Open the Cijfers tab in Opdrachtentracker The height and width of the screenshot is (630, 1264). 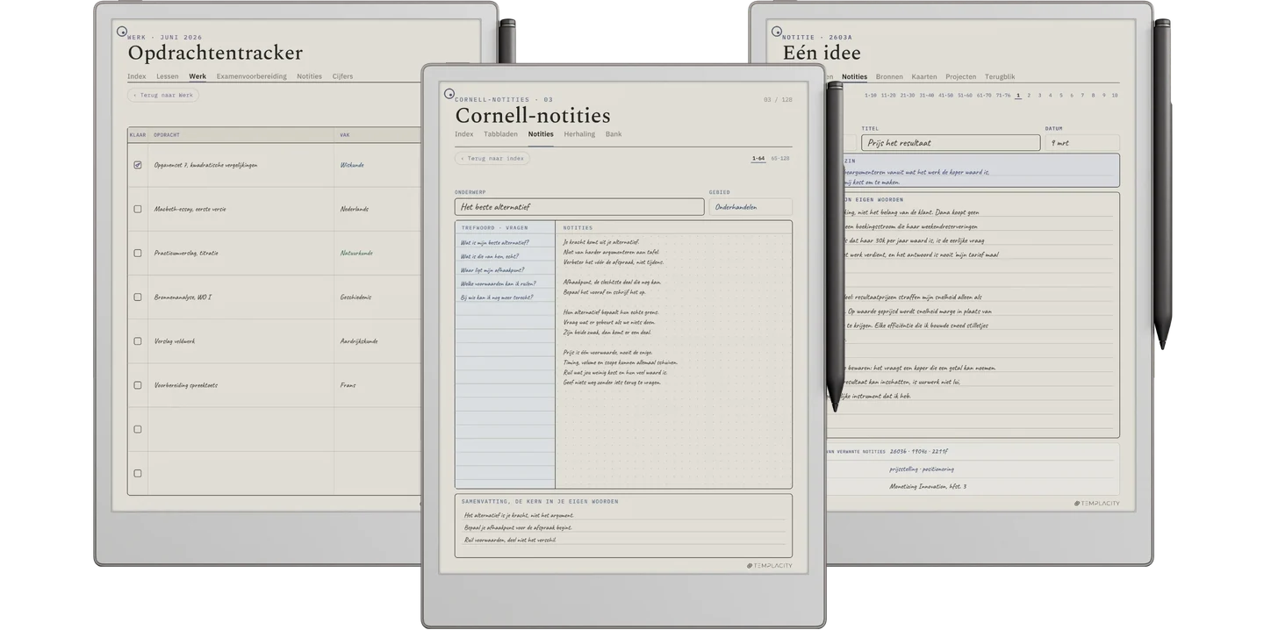tap(342, 76)
